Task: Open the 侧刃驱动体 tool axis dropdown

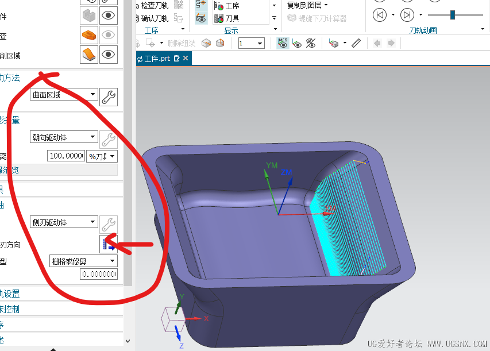Action: [64, 222]
